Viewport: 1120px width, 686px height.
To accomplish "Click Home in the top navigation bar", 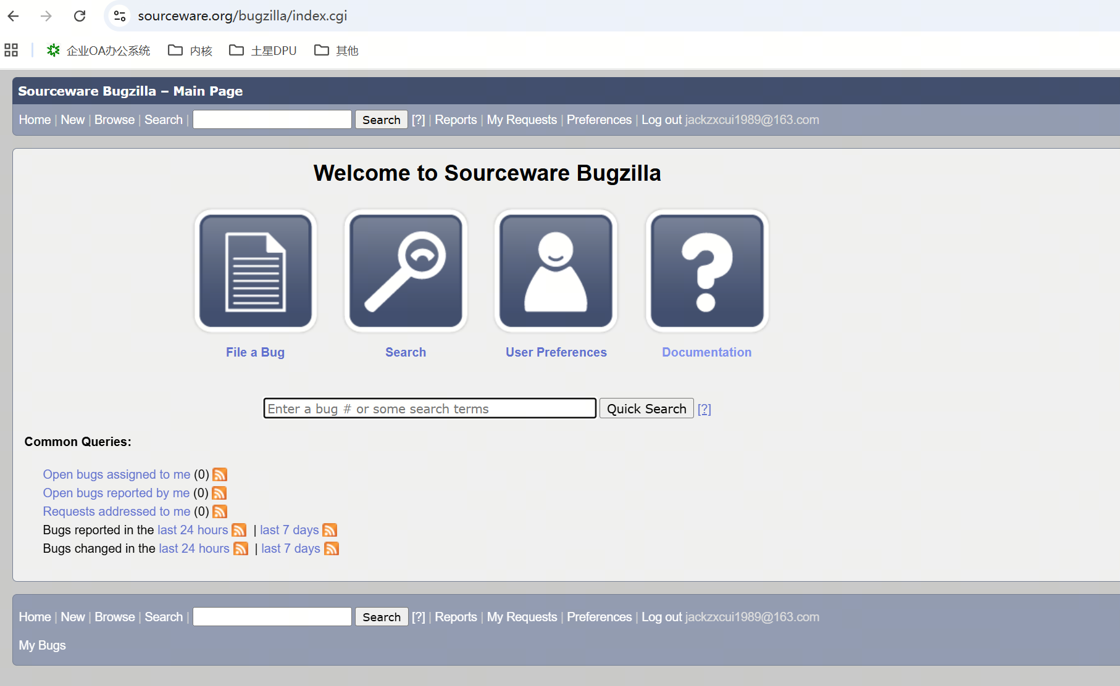I will 35,120.
